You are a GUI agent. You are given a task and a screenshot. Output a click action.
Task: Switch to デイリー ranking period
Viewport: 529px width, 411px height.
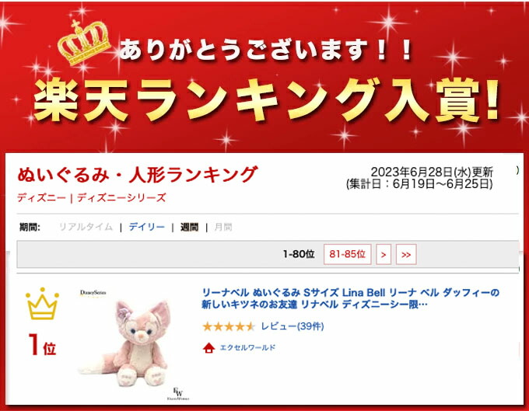(146, 227)
